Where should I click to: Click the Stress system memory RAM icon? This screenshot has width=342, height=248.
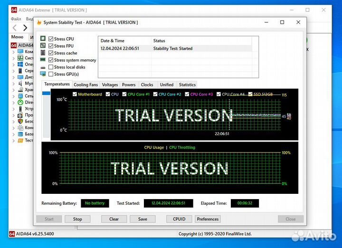click(43, 59)
